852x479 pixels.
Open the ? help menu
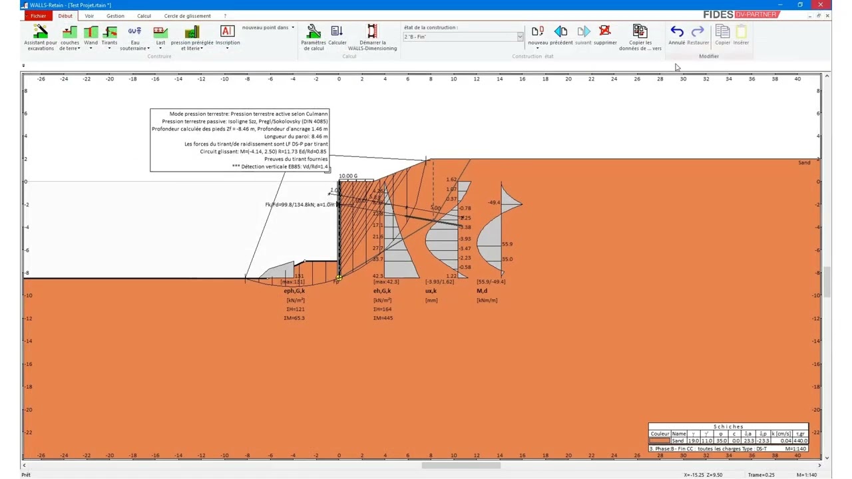(x=225, y=16)
